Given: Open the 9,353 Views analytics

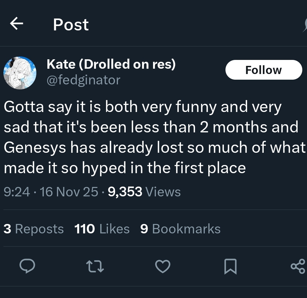Looking at the screenshot, I should click(x=144, y=192).
